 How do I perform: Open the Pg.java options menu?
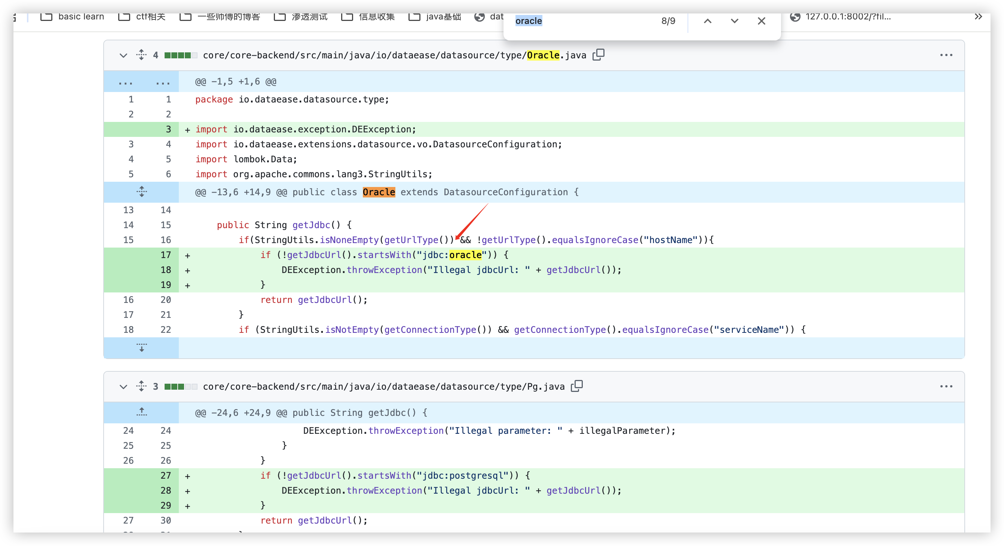coord(946,386)
